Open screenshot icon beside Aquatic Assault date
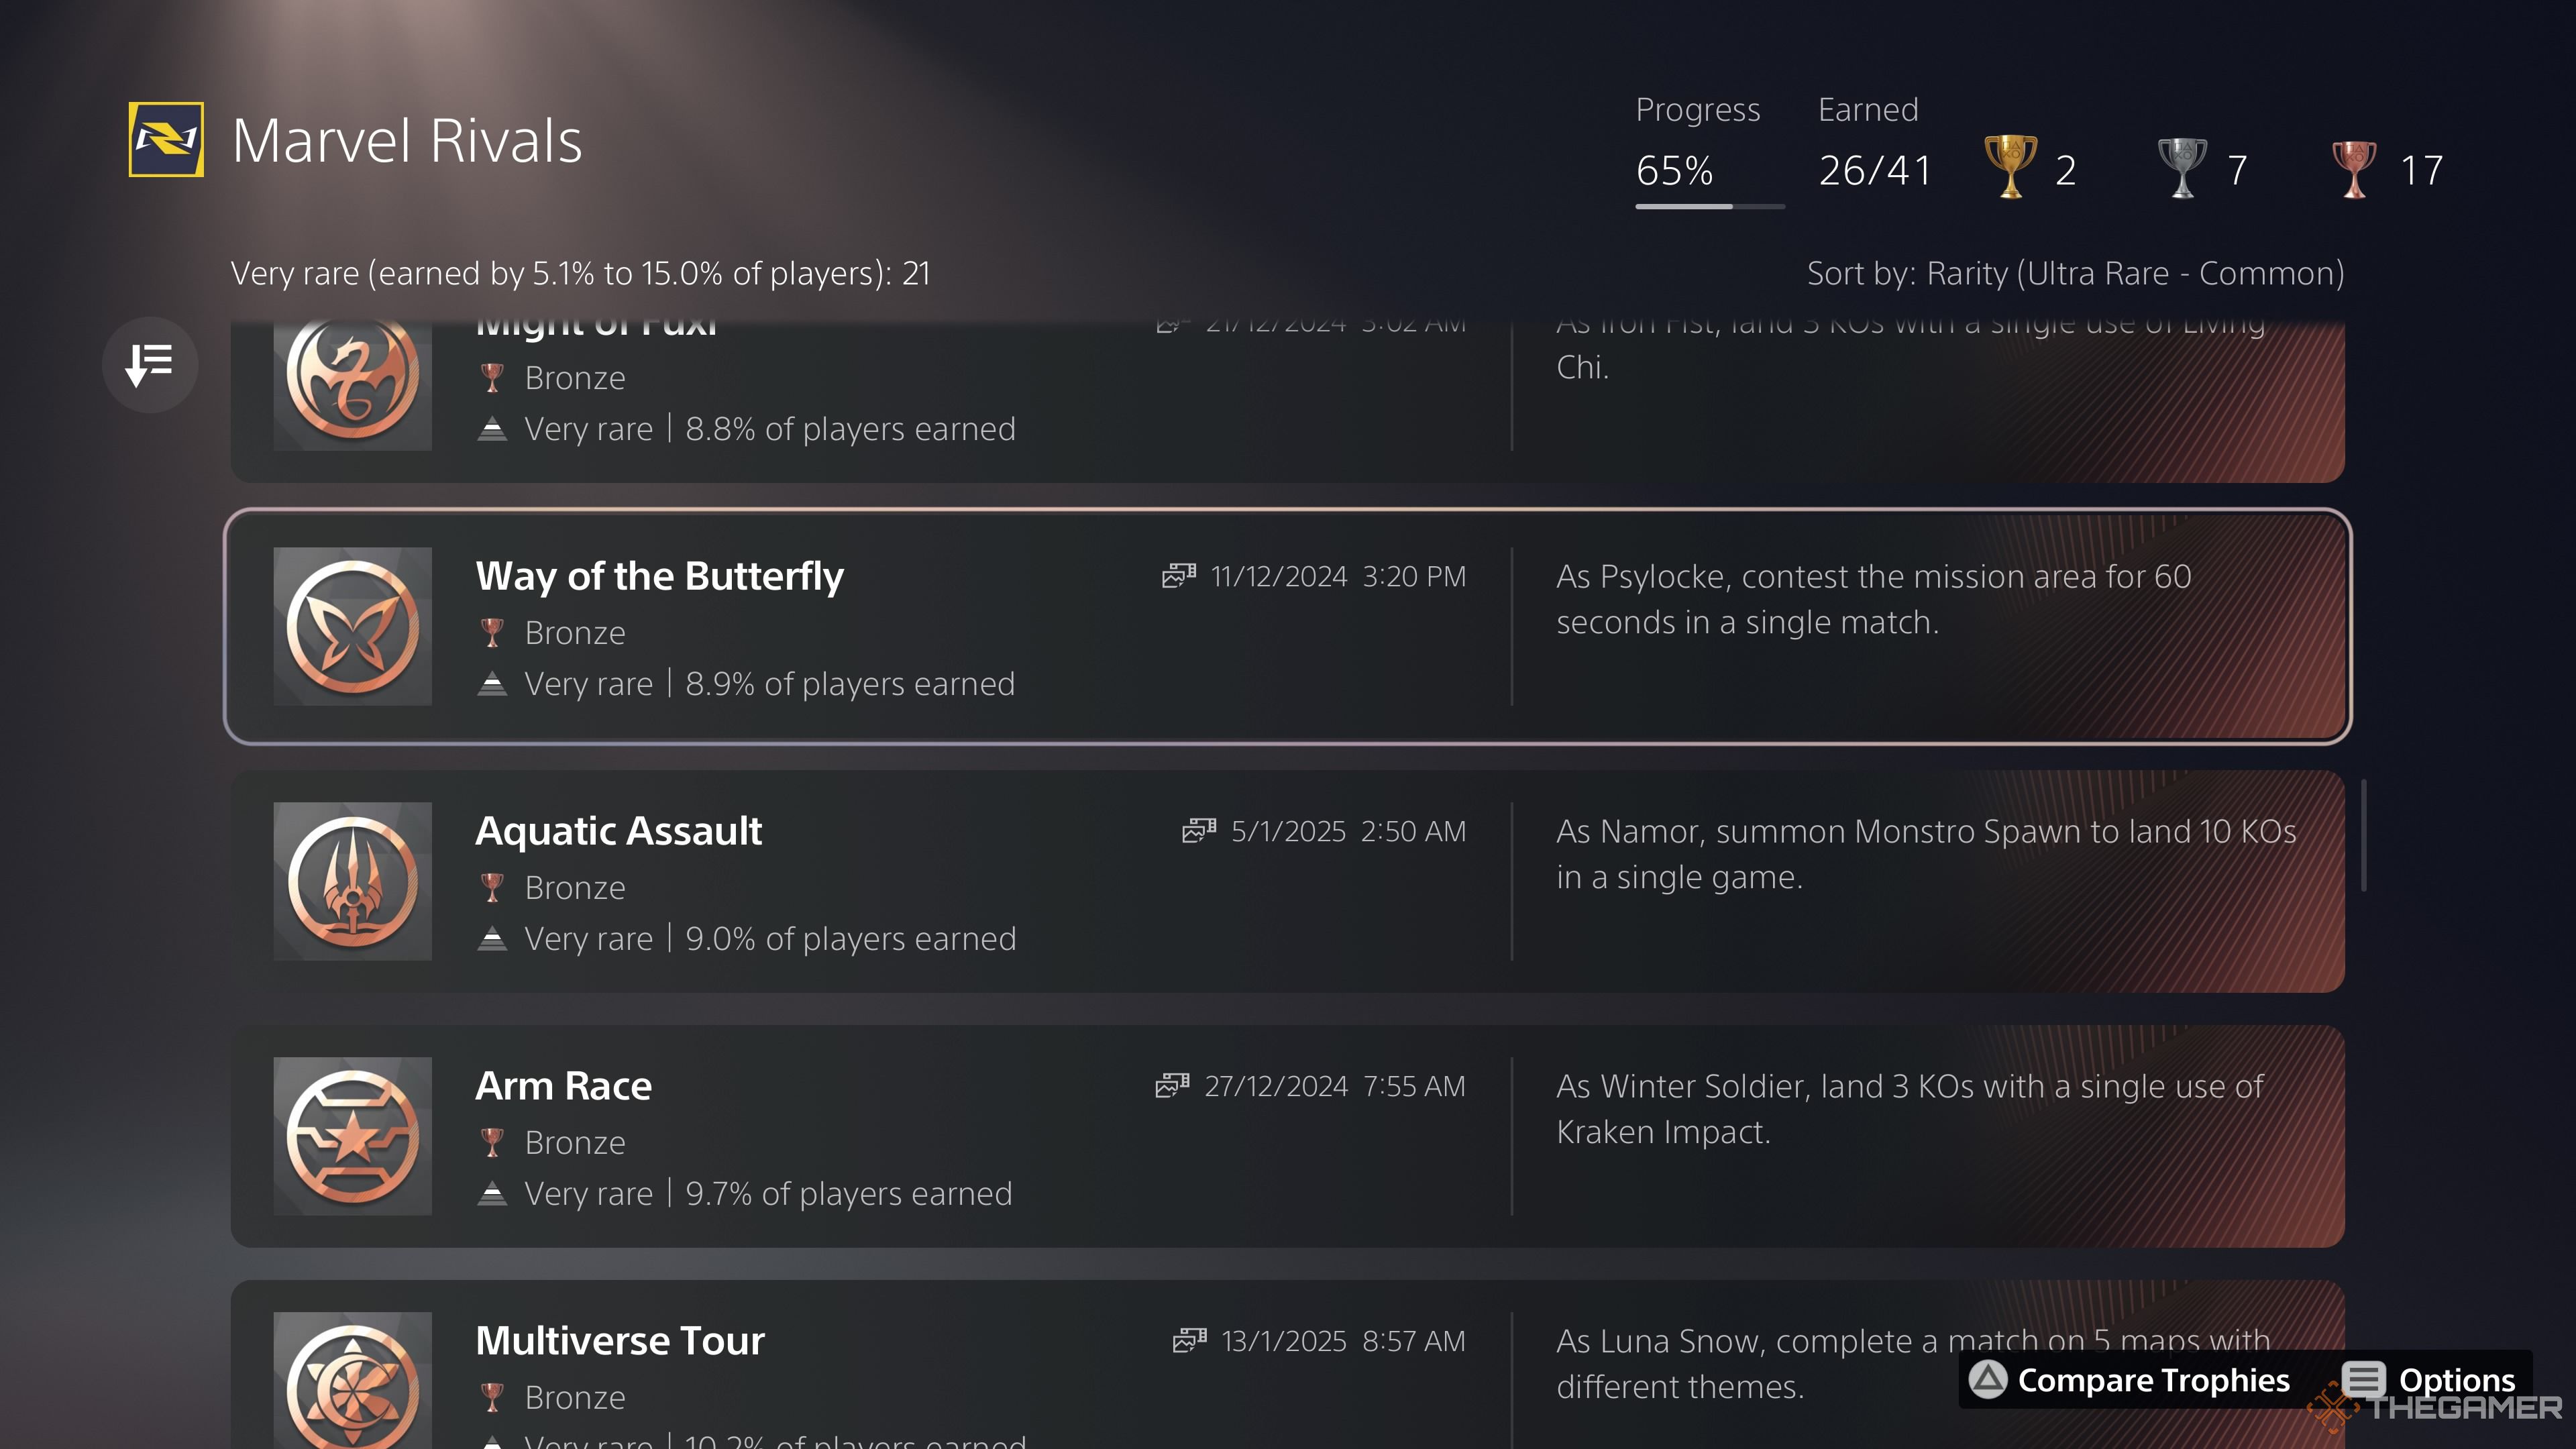Screen dimensions: 2576x1449 tap(1199, 831)
